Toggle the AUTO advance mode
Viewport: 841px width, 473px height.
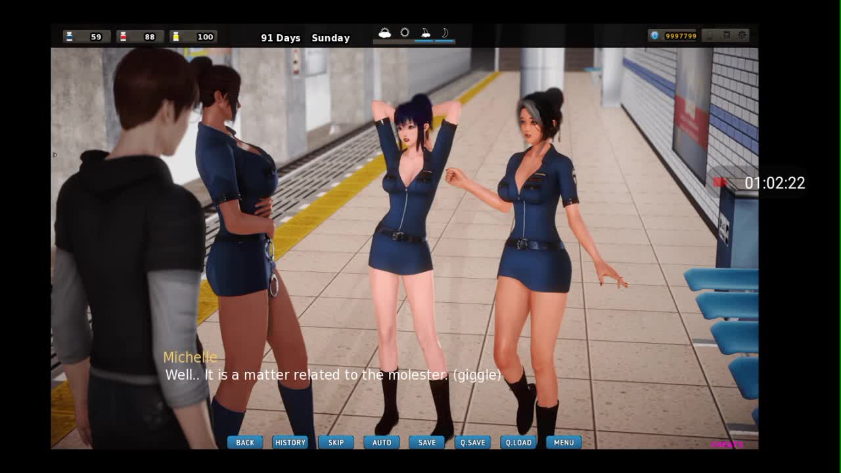(382, 443)
